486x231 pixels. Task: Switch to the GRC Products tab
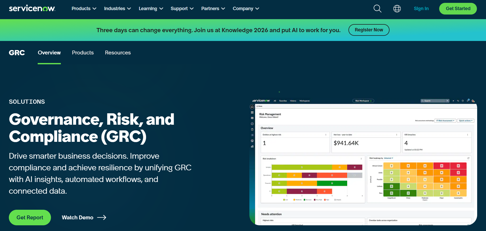click(83, 53)
